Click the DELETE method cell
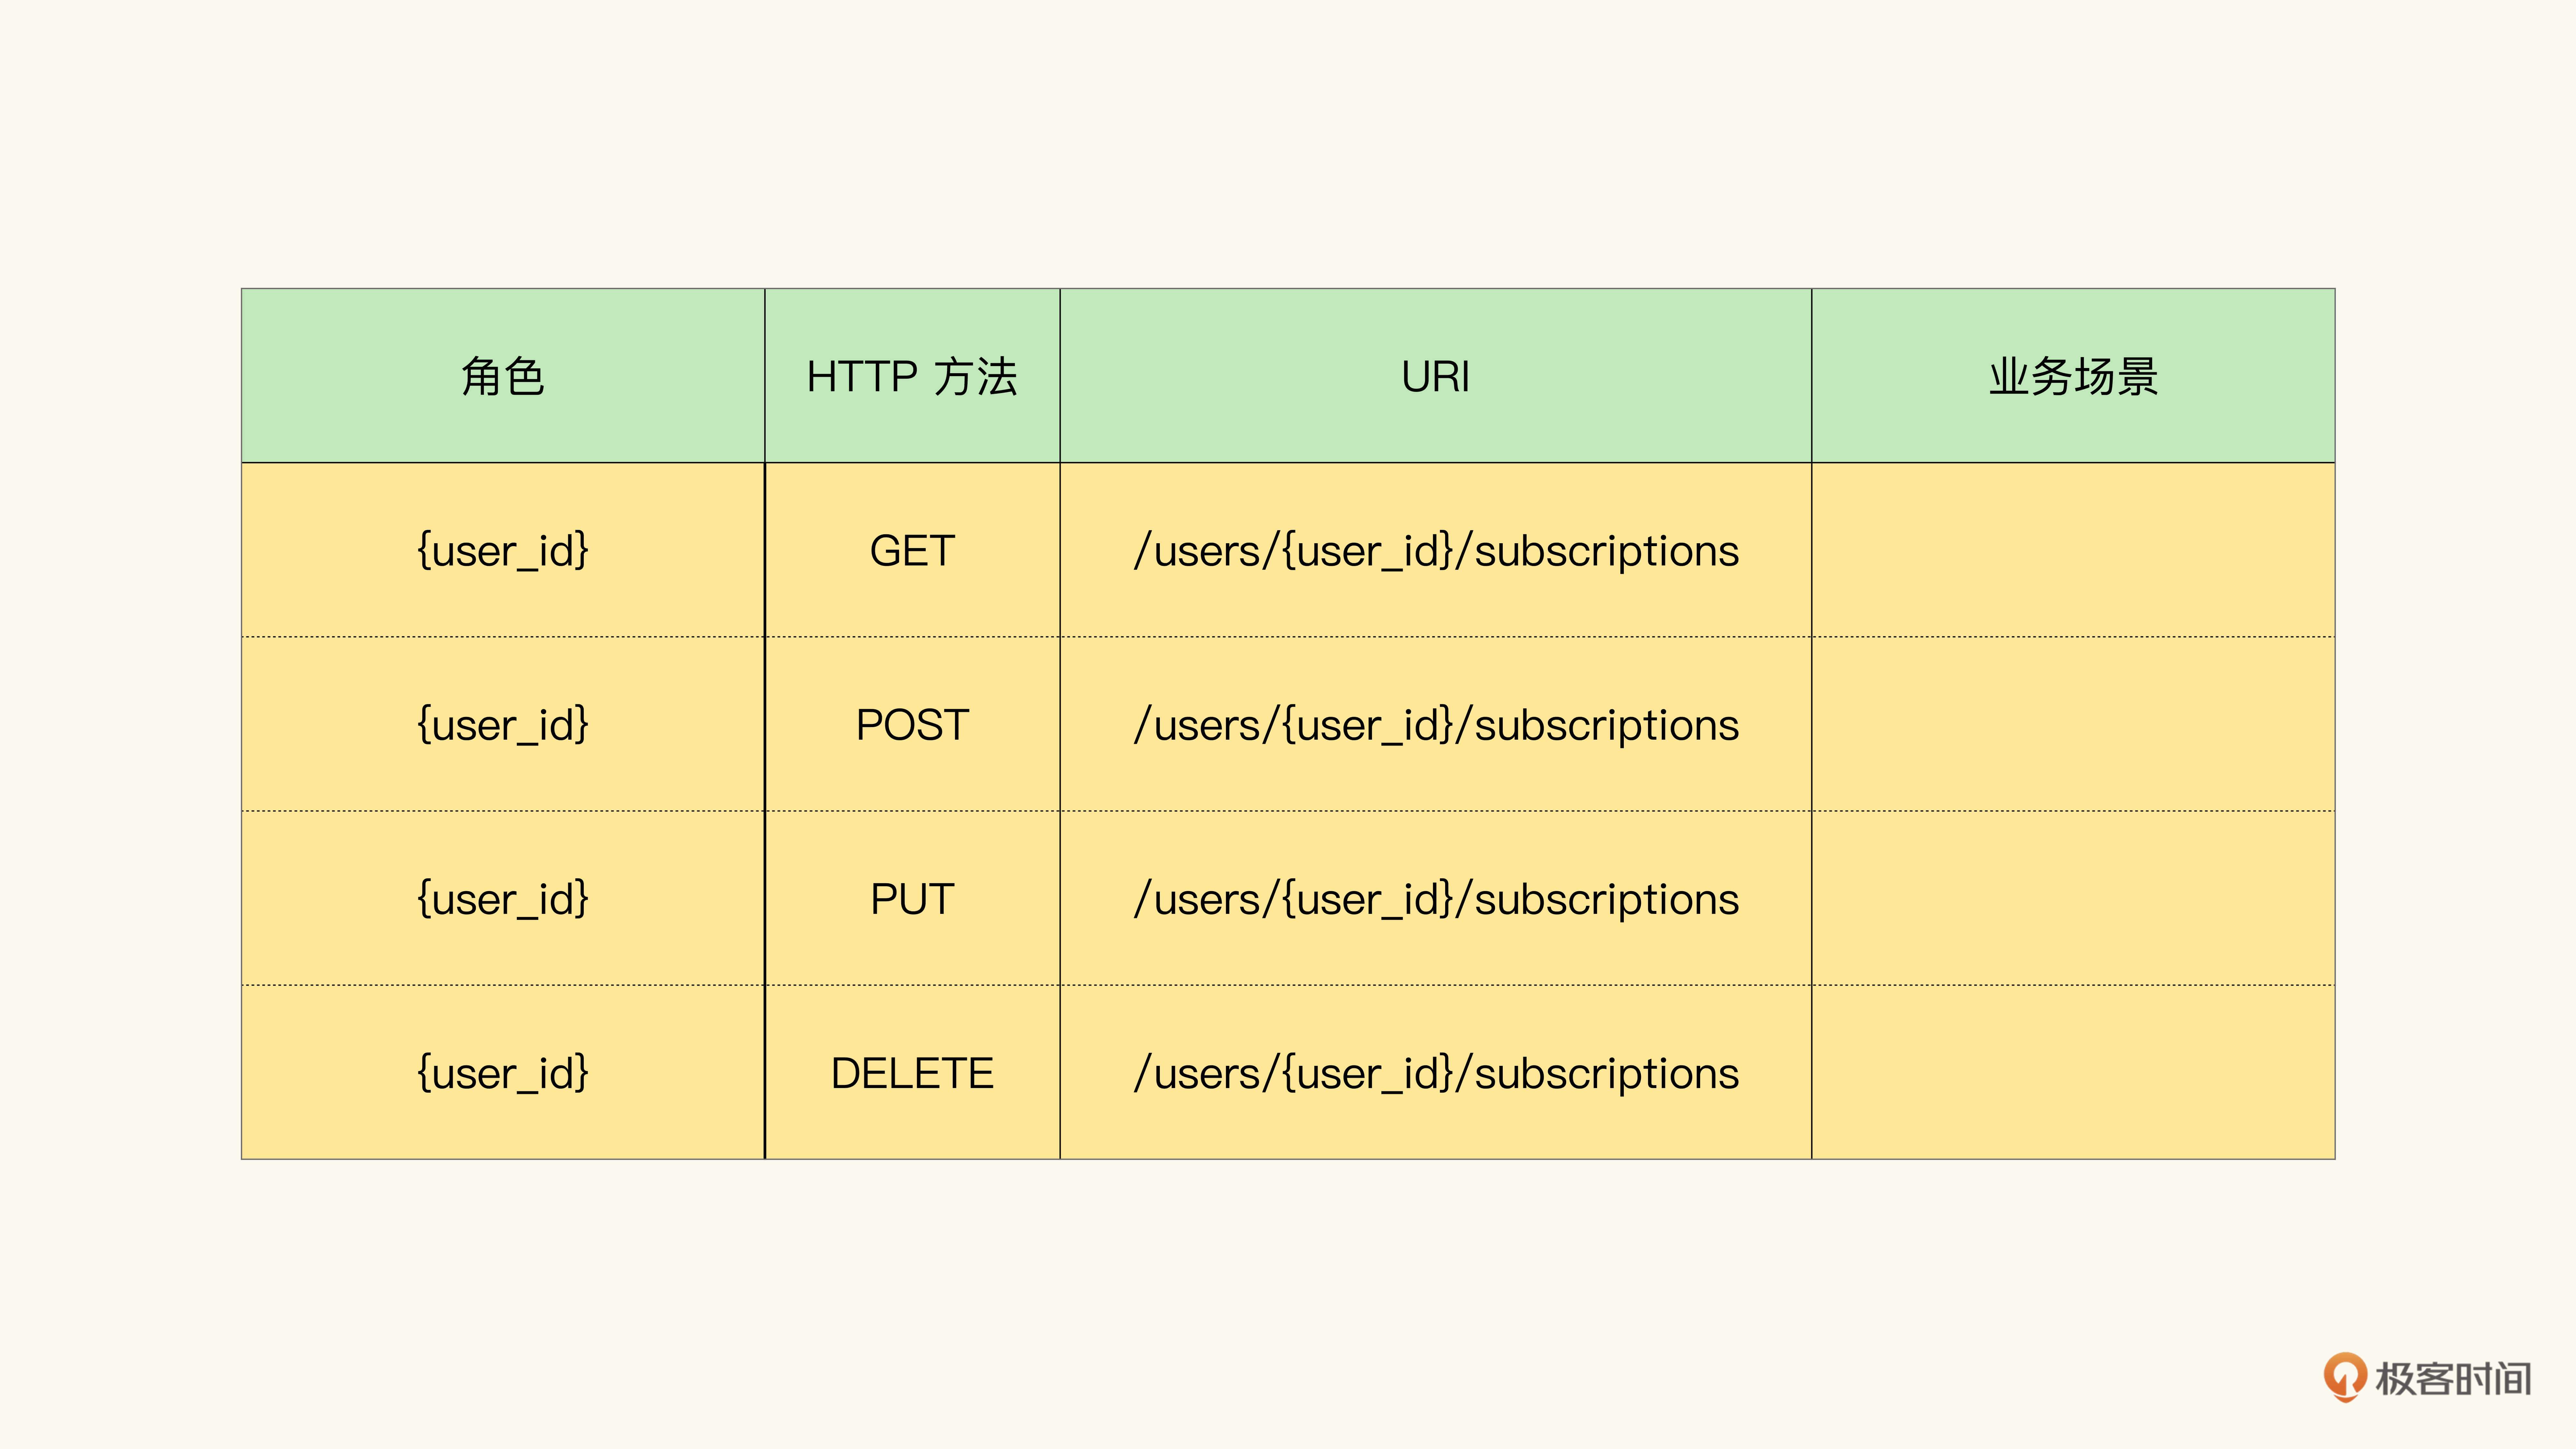The height and width of the screenshot is (1449, 2576). [x=912, y=1072]
